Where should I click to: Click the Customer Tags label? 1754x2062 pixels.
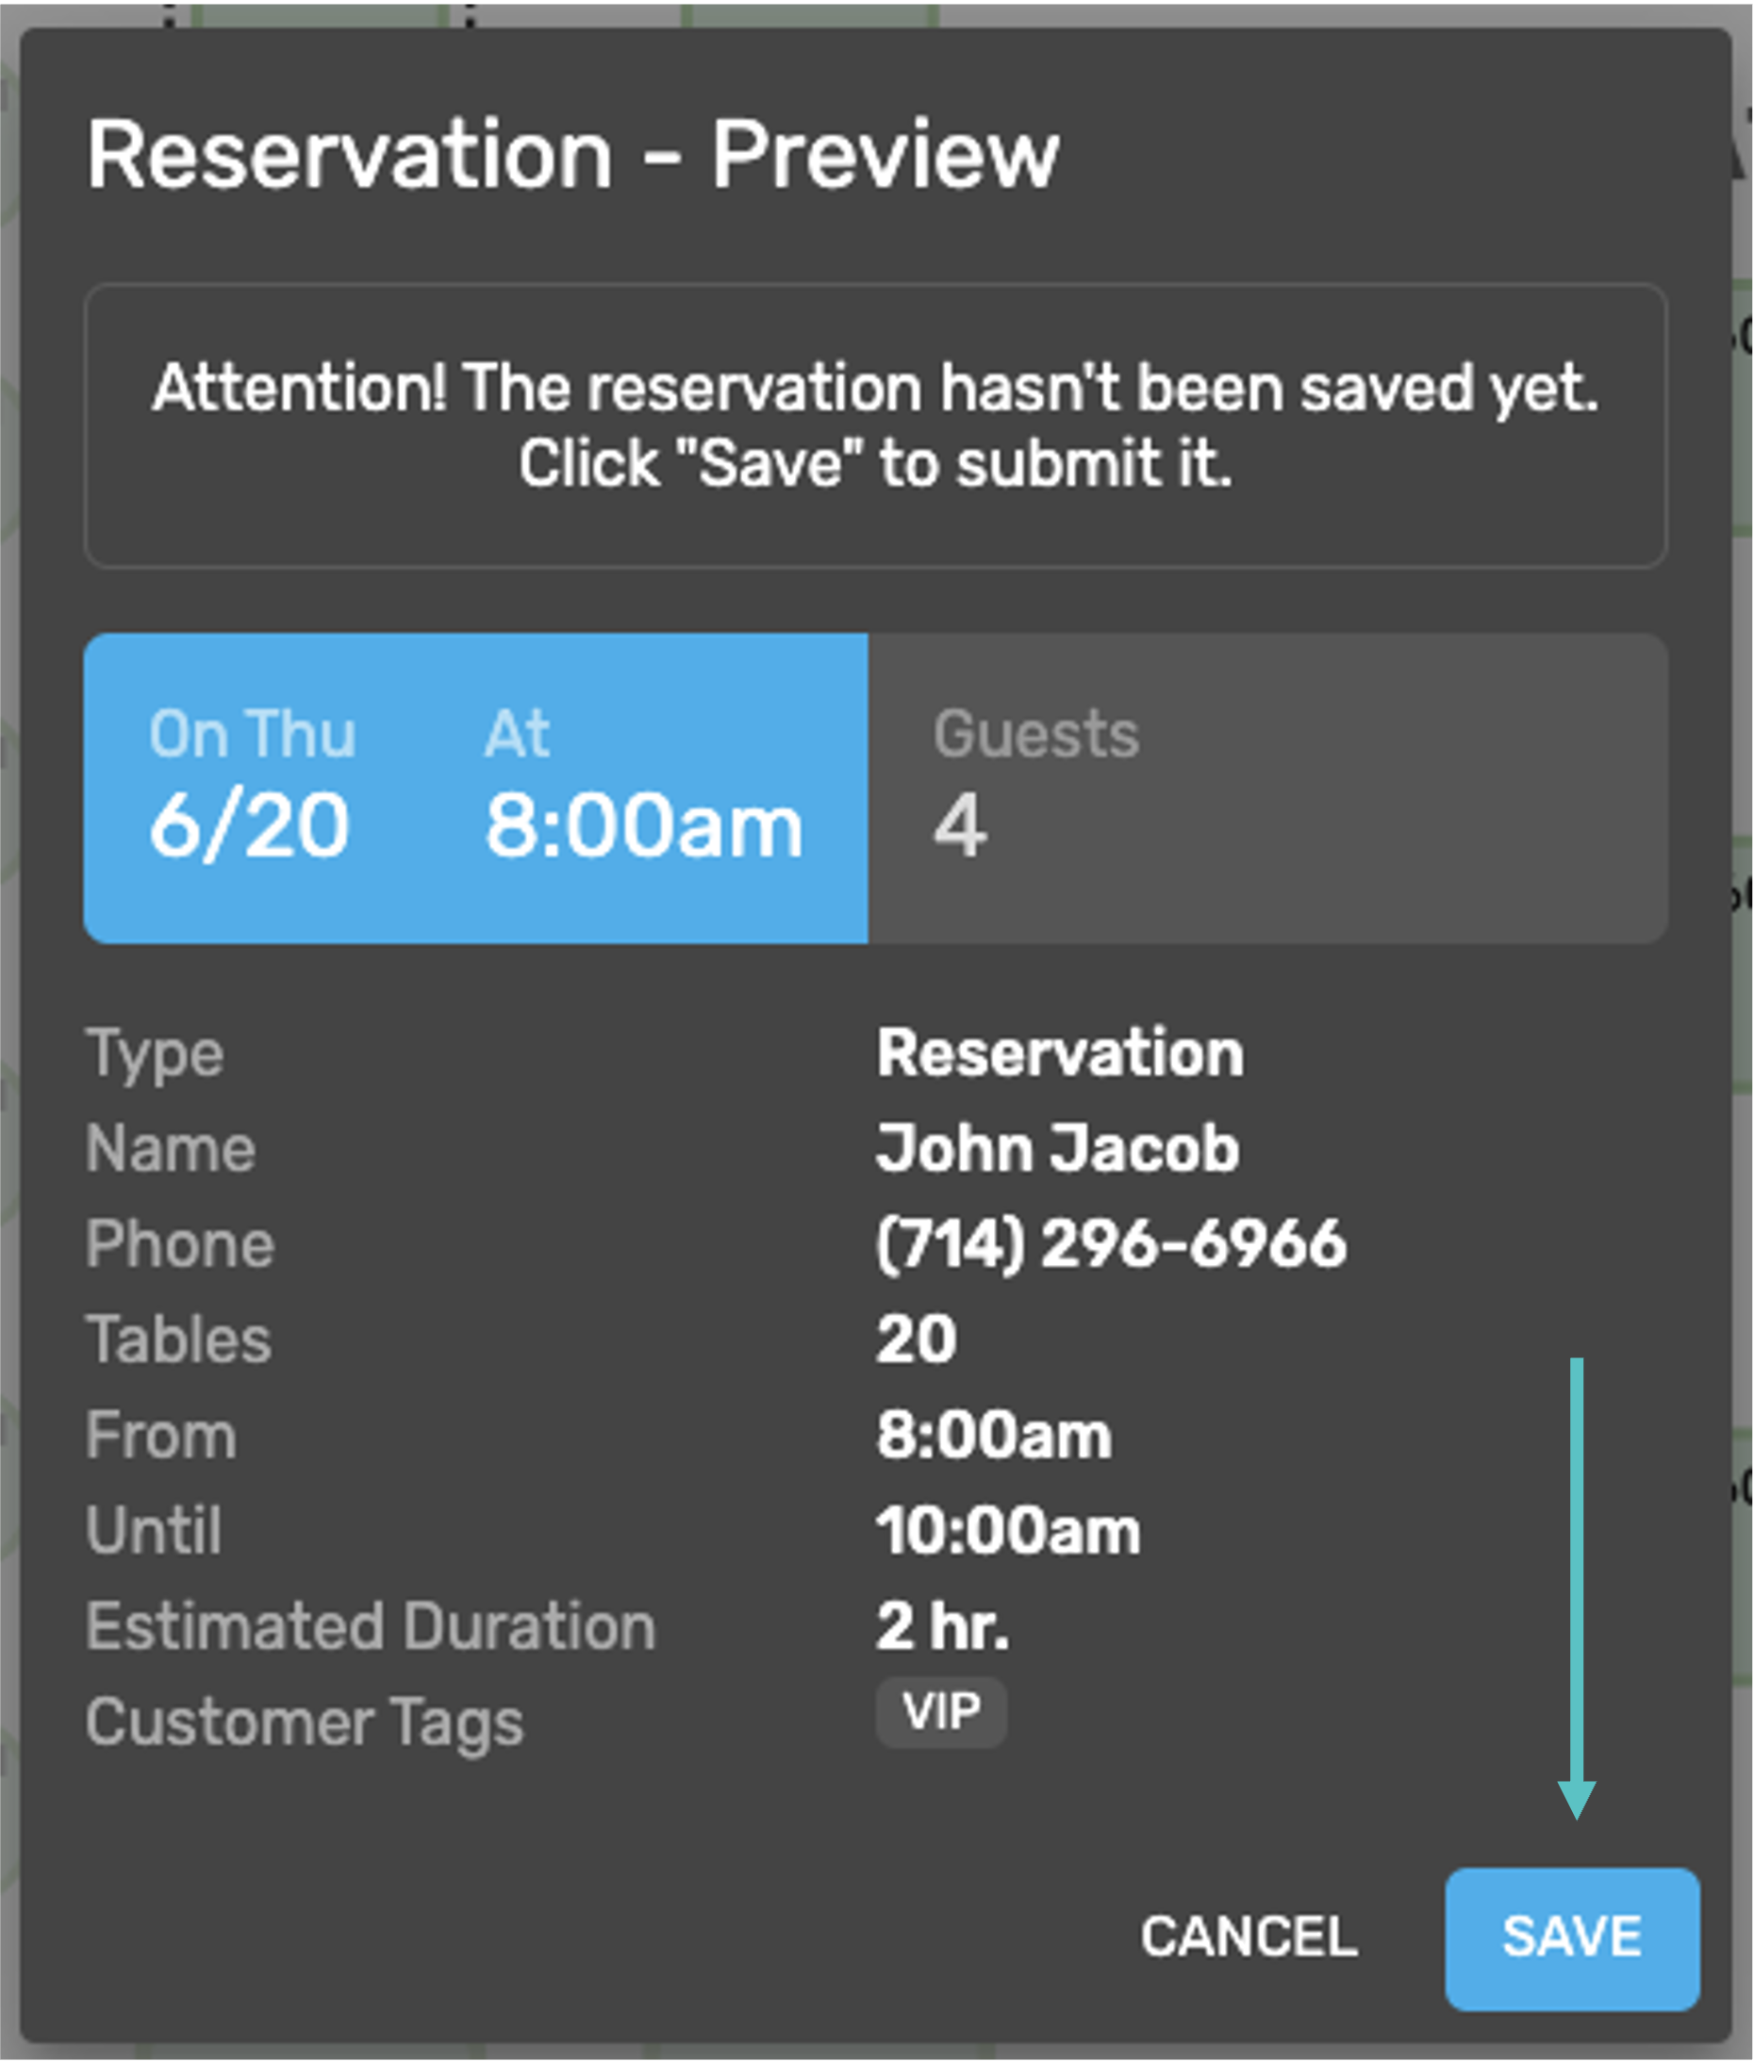pyautogui.click(x=305, y=1722)
